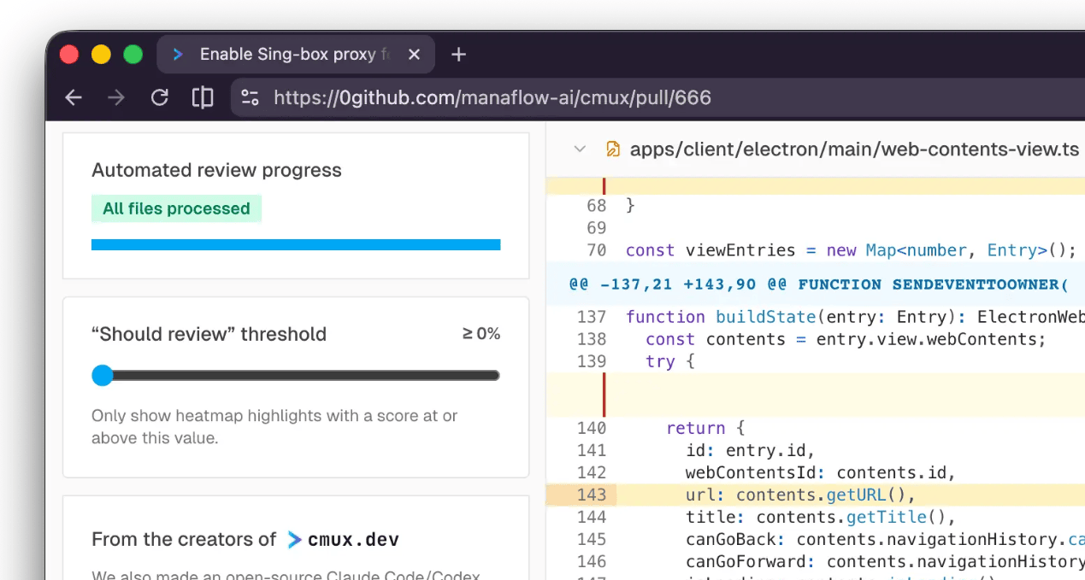The width and height of the screenshot is (1085, 580).
Task: Open the cmux.dev link
Action: pyautogui.click(x=352, y=539)
